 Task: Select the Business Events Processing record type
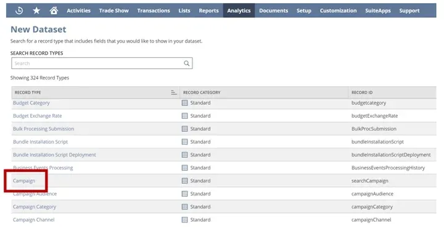point(43,168)
